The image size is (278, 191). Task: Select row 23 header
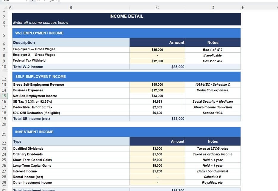tap(4, 148)
